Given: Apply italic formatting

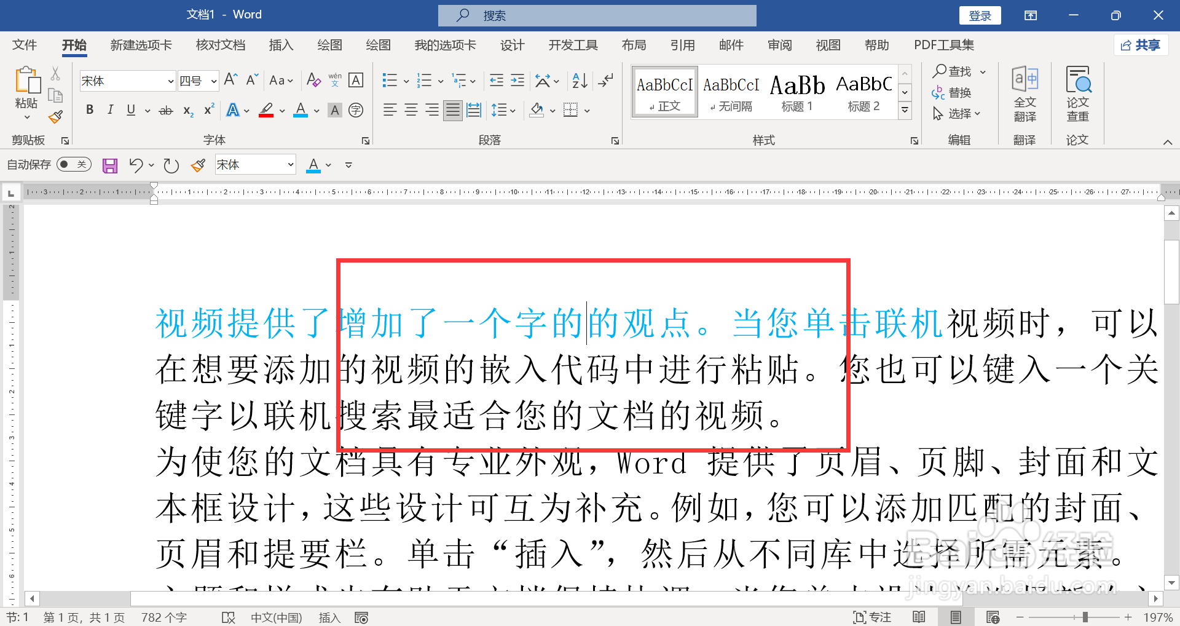Looking at the screenshot, I should click(x=110, y=109).
